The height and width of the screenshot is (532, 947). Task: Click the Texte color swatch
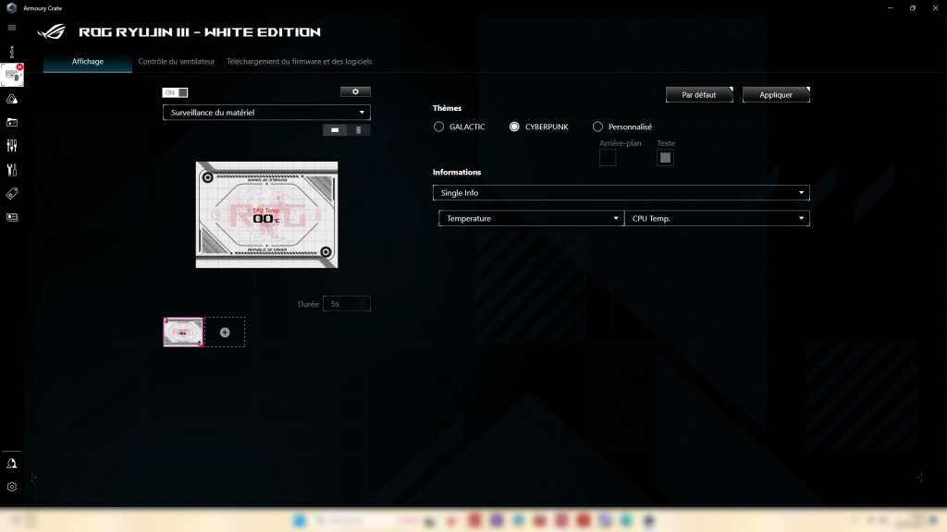pyautogui.click(x=667, y=157)
